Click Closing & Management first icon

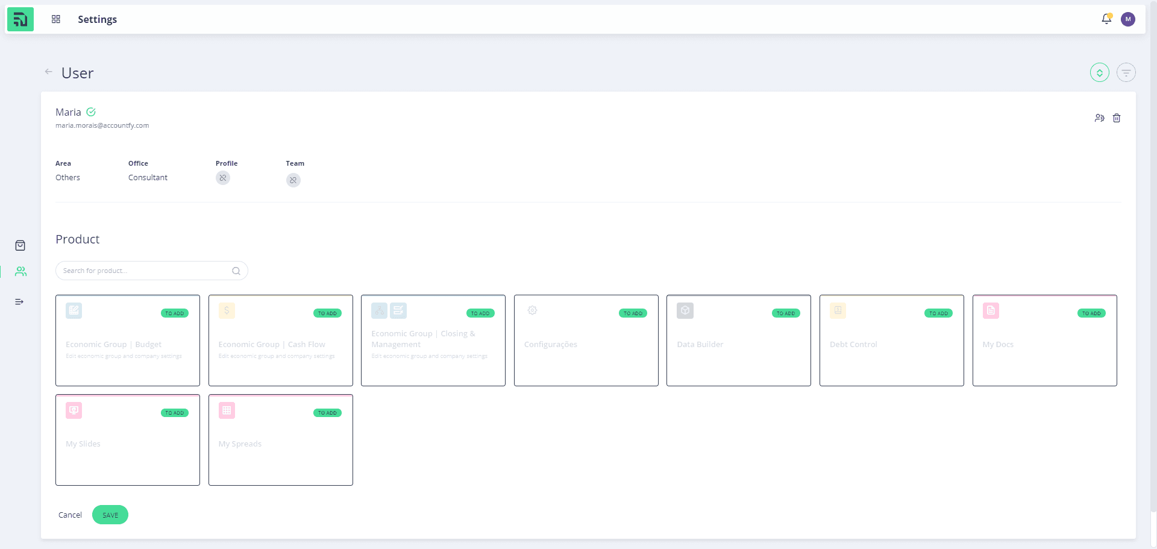coord(379,310)
